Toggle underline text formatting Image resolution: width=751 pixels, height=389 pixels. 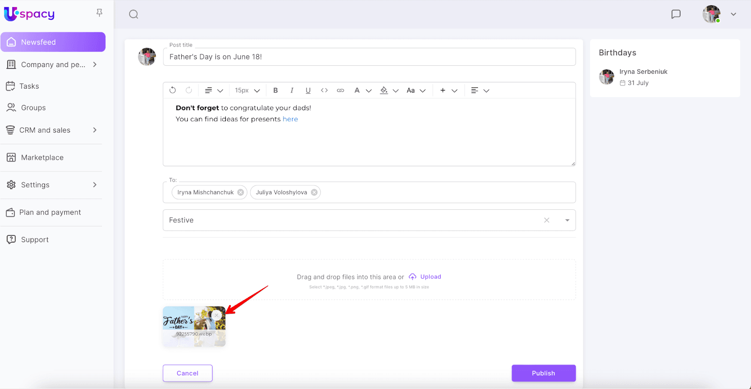(x=308, y=91)
